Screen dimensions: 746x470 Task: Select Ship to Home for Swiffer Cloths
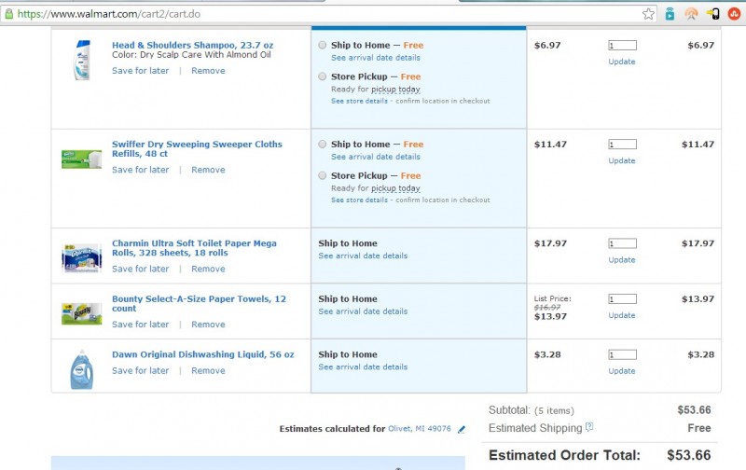coord(322,144)
